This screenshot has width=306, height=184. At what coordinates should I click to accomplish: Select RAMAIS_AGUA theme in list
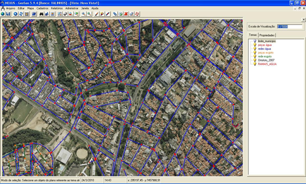point(267,64)
